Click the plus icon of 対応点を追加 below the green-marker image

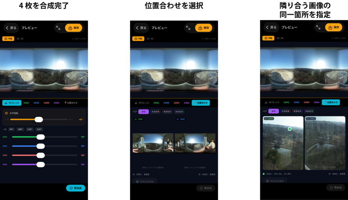pos(267,181)
